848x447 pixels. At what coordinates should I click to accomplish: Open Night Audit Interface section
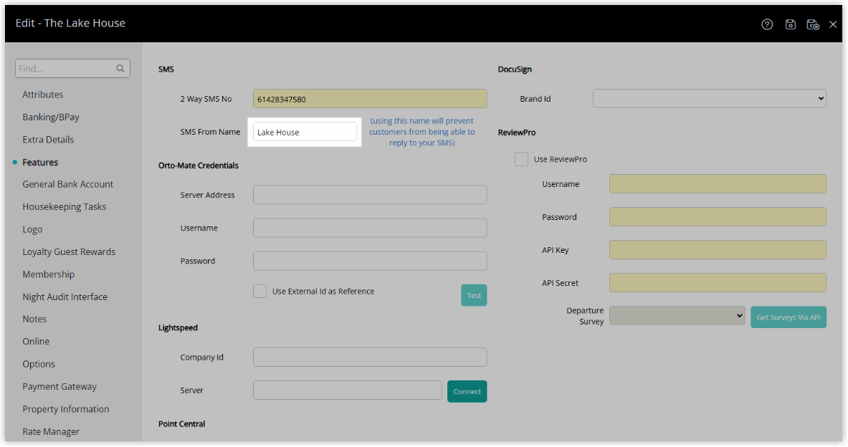65,297
